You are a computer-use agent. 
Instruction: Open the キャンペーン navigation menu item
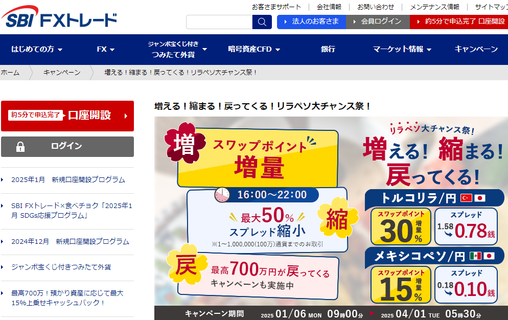(x=476, y=49)
